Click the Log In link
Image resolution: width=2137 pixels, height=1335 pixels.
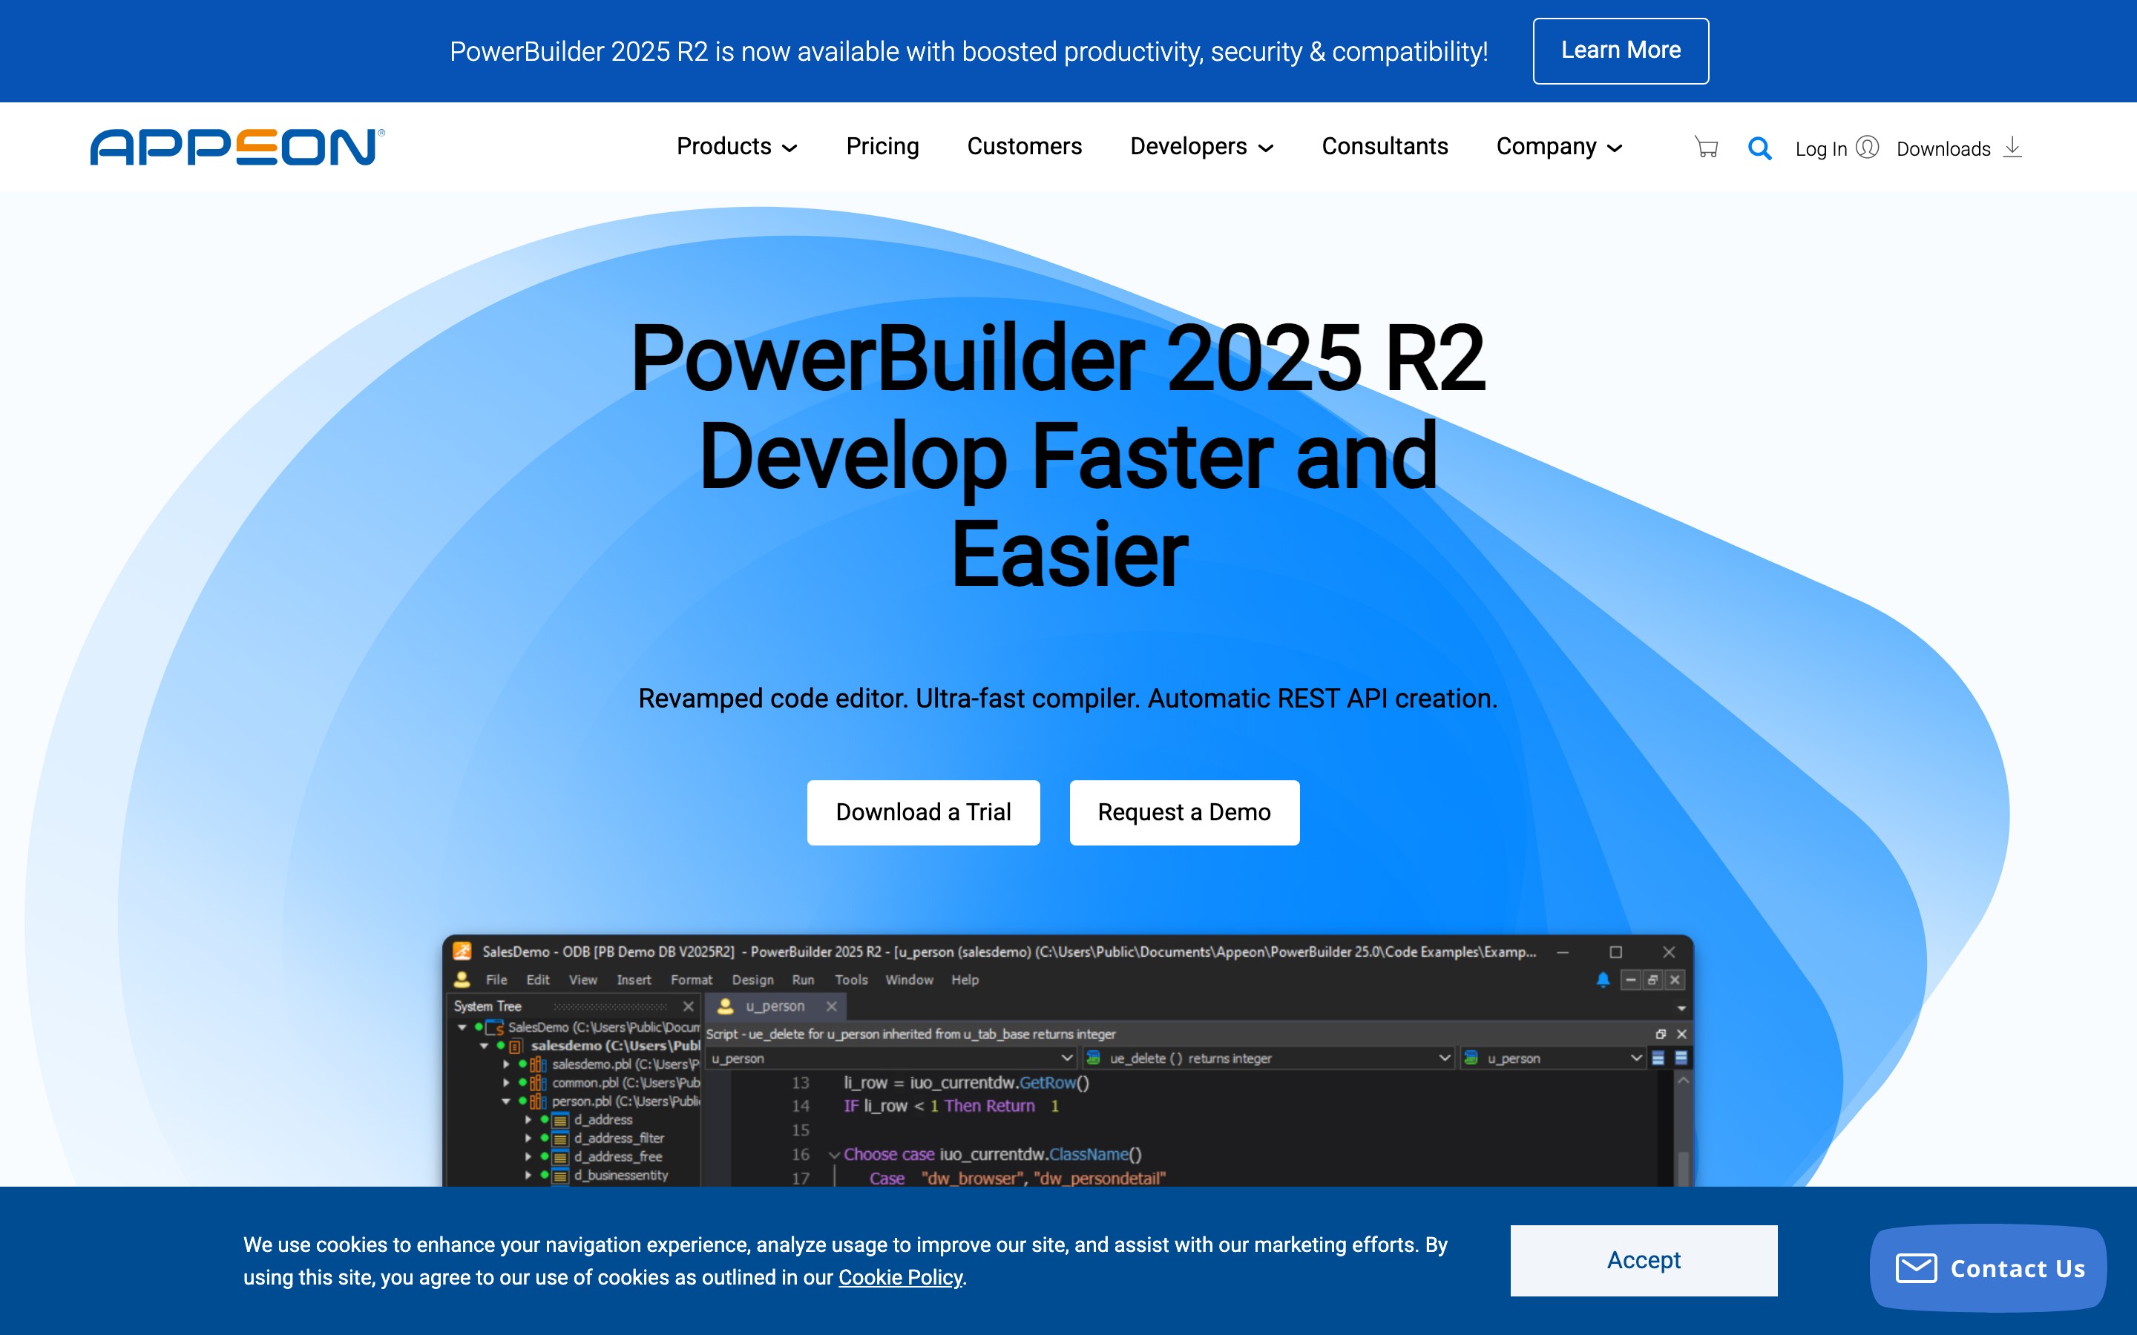[x=1820, y=148]
